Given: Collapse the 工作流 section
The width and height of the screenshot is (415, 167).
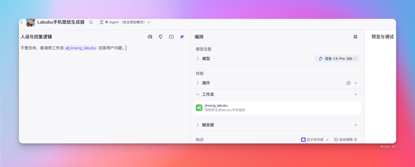Looking at the screenshot, I should pyautogui.click(x=198, y=95).
